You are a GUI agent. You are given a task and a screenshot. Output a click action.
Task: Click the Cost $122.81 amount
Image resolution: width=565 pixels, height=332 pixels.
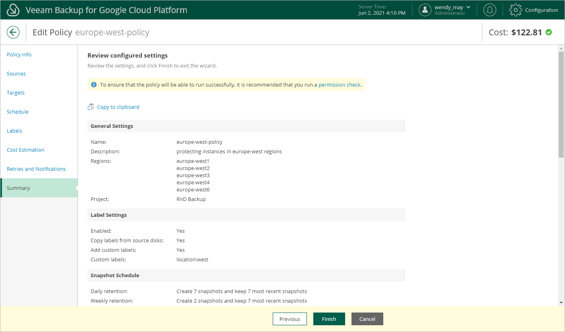(x=526, y=32)
